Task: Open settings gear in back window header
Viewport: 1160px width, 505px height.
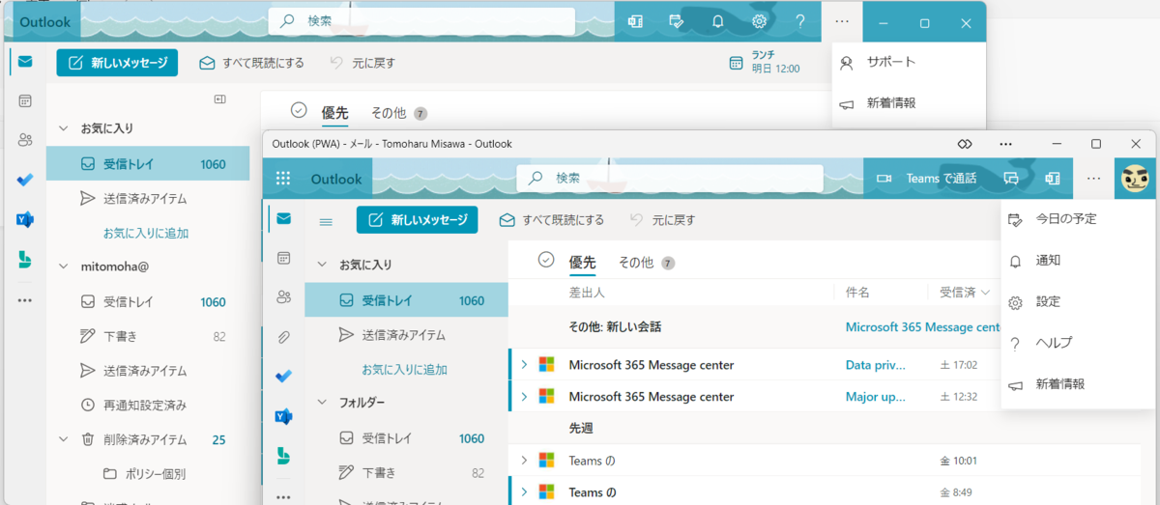Action: click(x=759, y=21)
